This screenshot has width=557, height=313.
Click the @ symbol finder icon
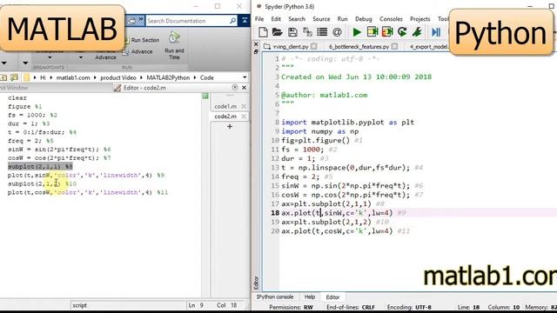337,32
